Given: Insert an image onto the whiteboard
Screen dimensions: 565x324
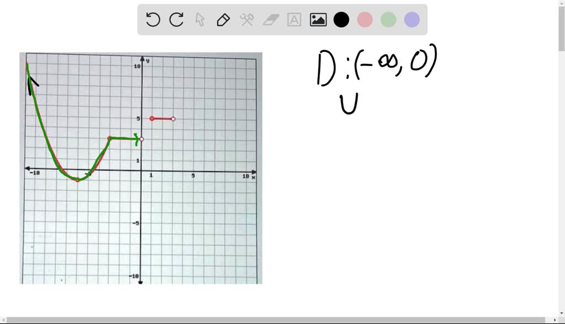Looking at the screenshot, I should [317, 19].
